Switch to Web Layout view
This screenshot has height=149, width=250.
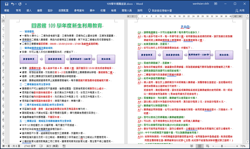(x=208, y=146)
